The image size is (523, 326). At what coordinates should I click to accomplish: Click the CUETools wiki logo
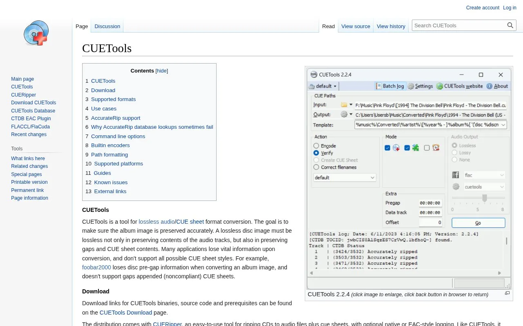(x=36, y=33)
